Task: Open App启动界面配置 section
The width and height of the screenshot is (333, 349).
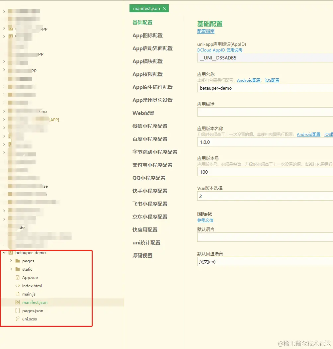Action: click(152, 48)
